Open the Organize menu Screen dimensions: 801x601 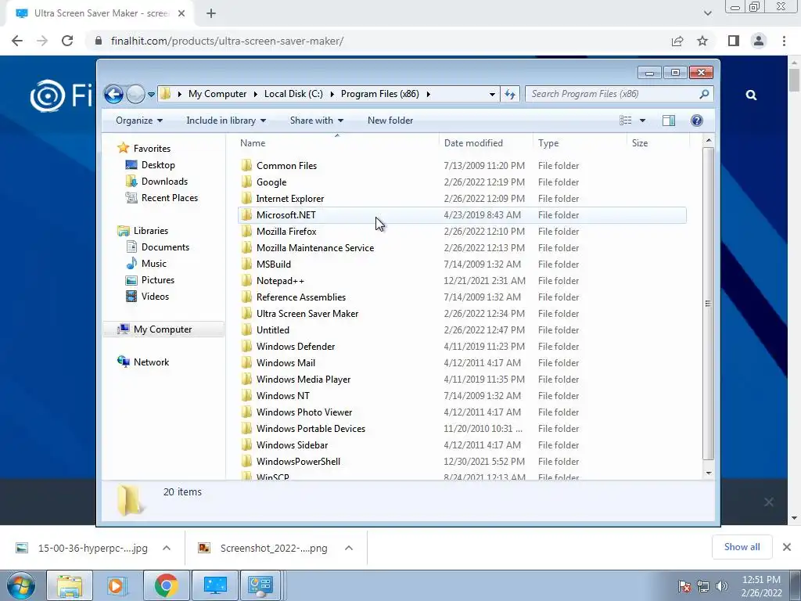pyautogui.click(x=139, y=121)
